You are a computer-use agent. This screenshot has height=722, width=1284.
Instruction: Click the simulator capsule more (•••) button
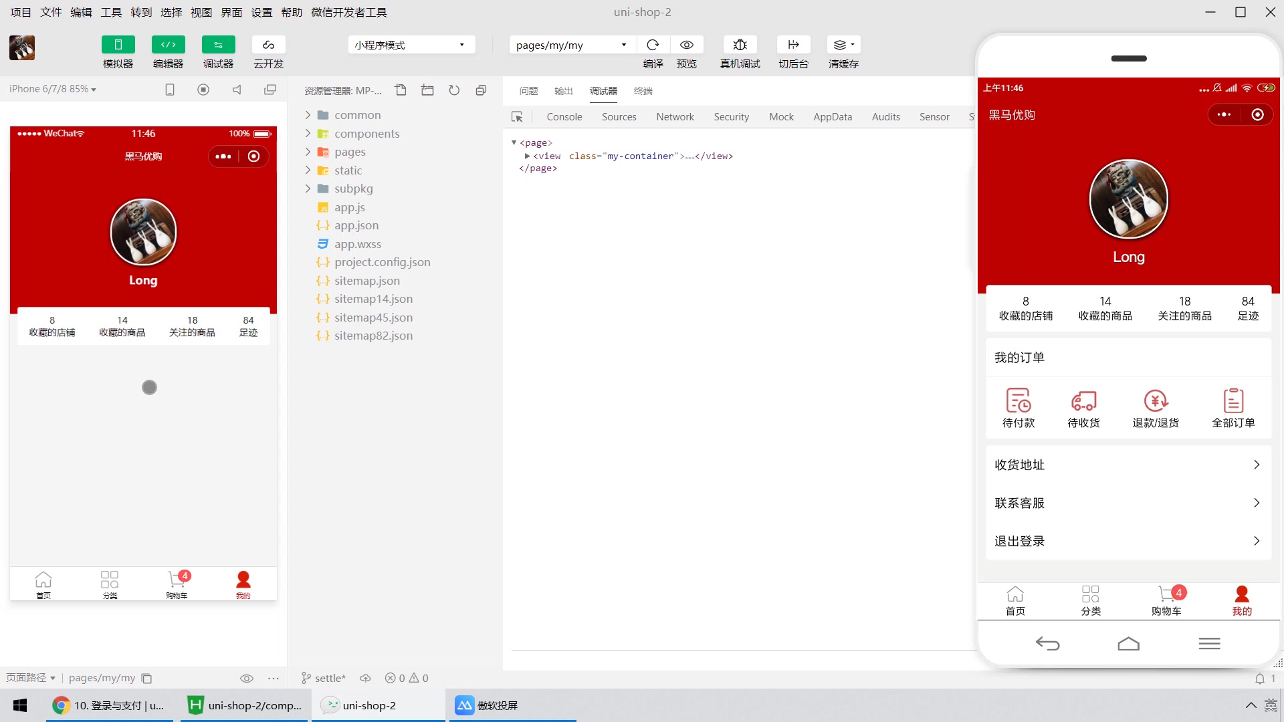[223, 156]
